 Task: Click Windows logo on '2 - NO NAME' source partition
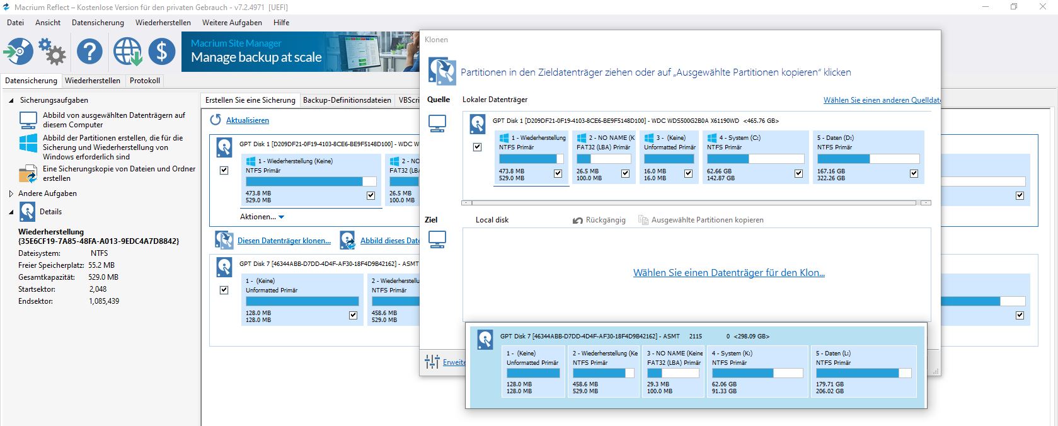click(x=582, y=137)
